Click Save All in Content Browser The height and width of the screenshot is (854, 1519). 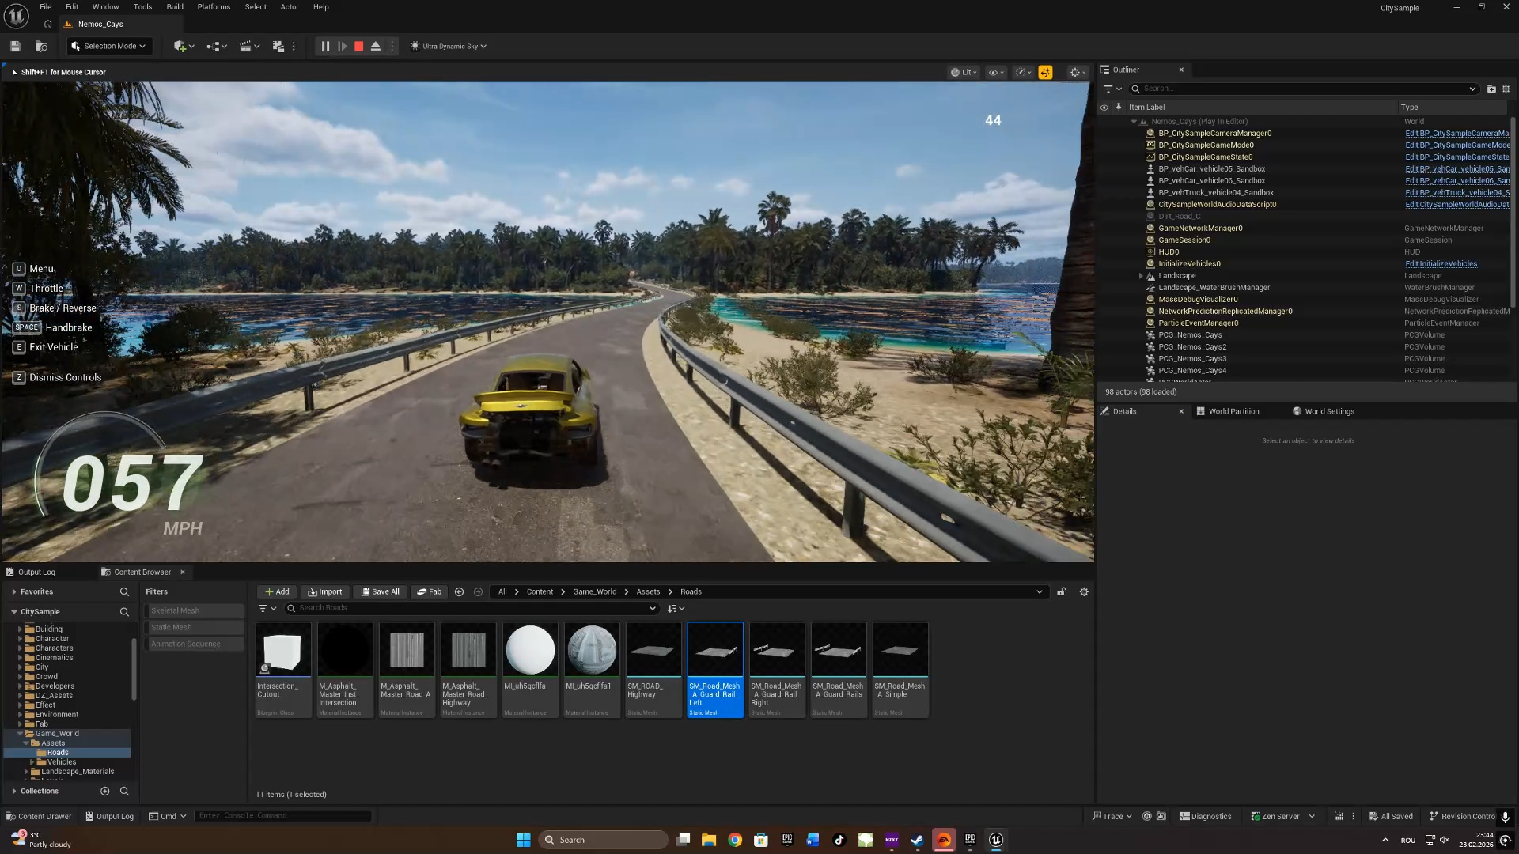pyautogui.click(x=381, y=592)
